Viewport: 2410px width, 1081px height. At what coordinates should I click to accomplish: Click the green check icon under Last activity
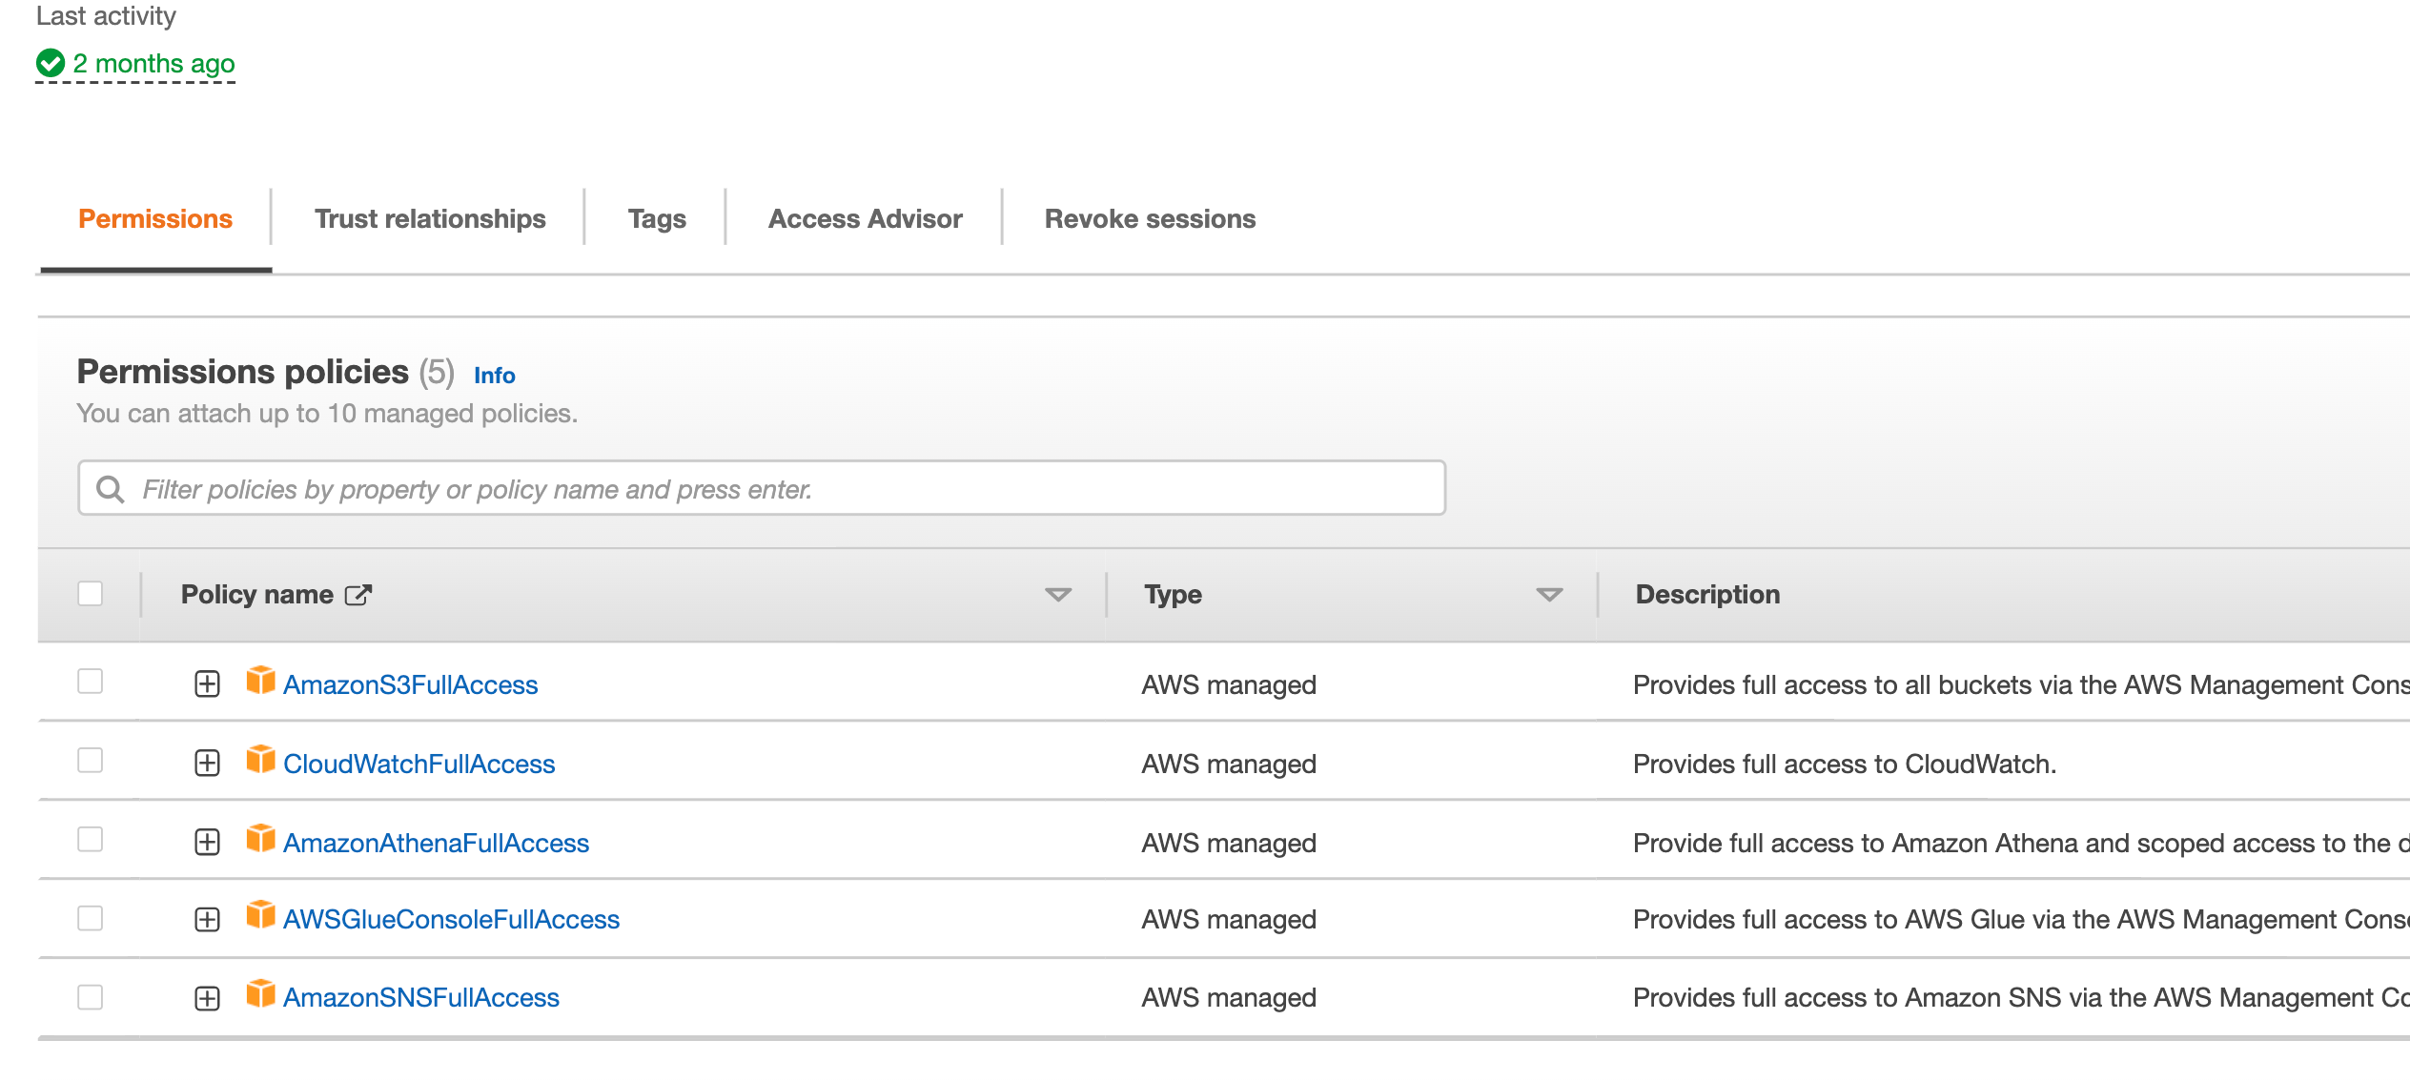[50, 64]
